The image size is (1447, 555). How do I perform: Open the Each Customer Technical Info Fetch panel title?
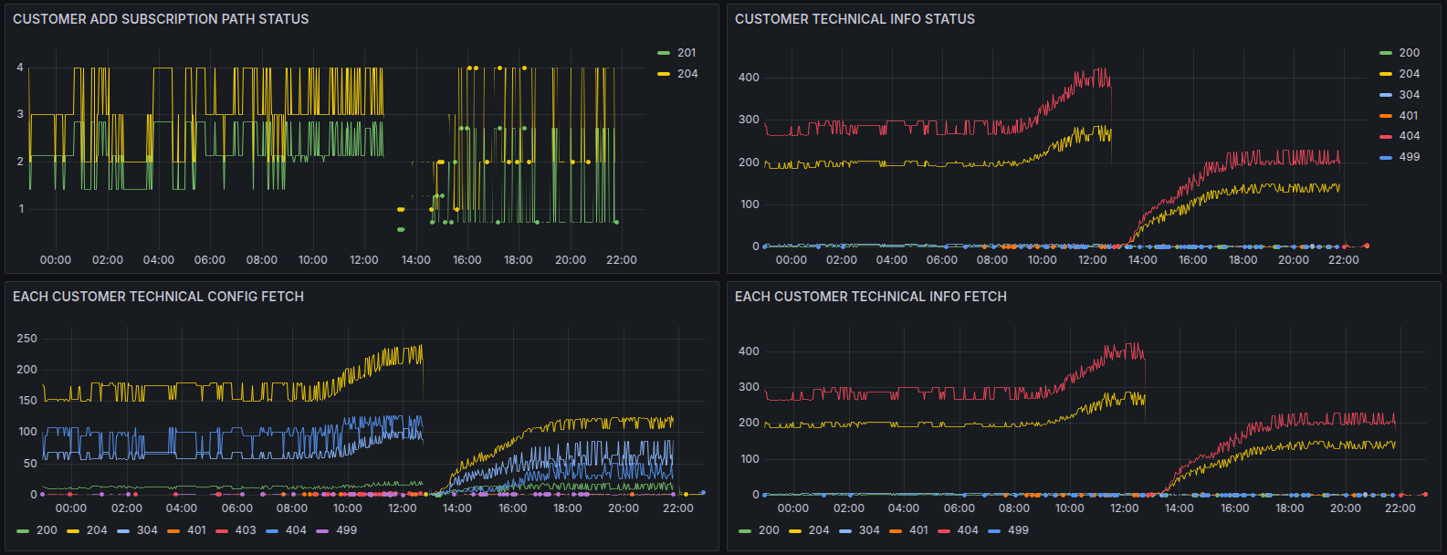871,297
